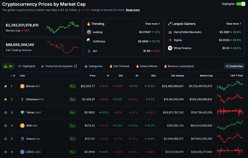Click the USDC coin icon
248x158 pixels.
(22, 152)
